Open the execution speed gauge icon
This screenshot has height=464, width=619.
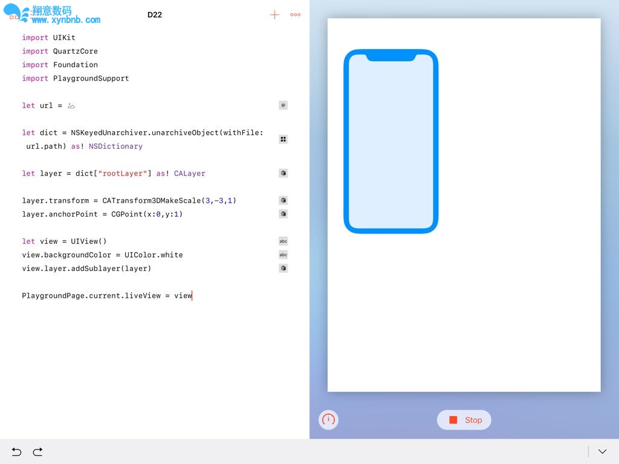(328, 419)
